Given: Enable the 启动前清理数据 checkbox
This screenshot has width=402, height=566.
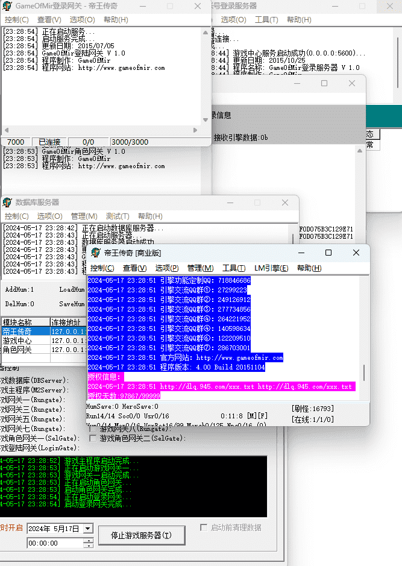Looking at the screenshot, I should (204, 527).
